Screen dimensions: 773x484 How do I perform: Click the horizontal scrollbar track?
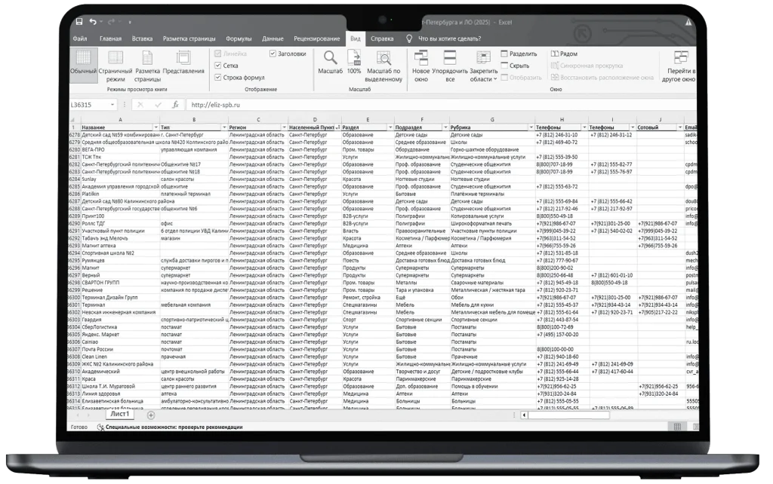coord(569,415)
